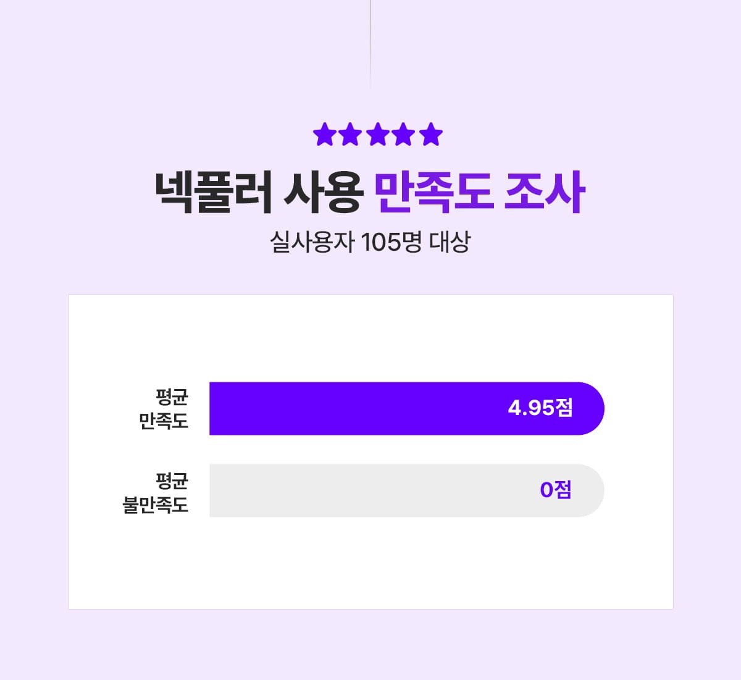Click the 평균 만족도 row label
The width and height of the screenshot is (741, 680).
point(164,409)
